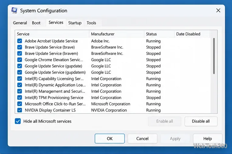Select the Services tab

56,22
